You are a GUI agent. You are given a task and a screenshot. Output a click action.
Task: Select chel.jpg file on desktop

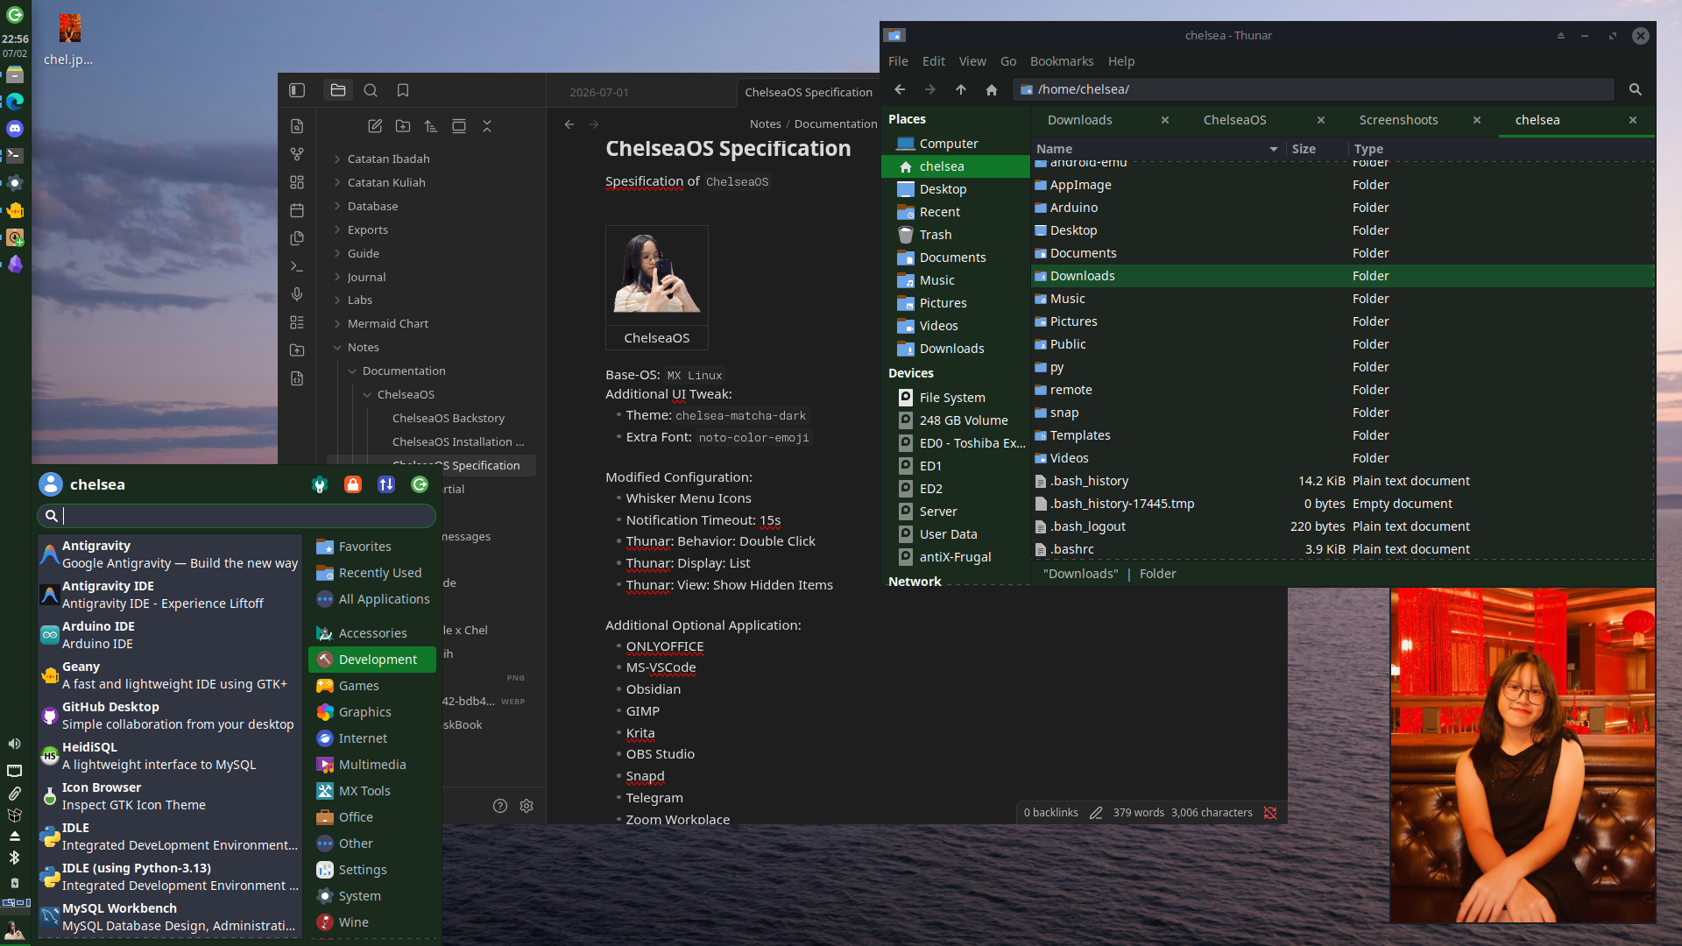(69, 40)
